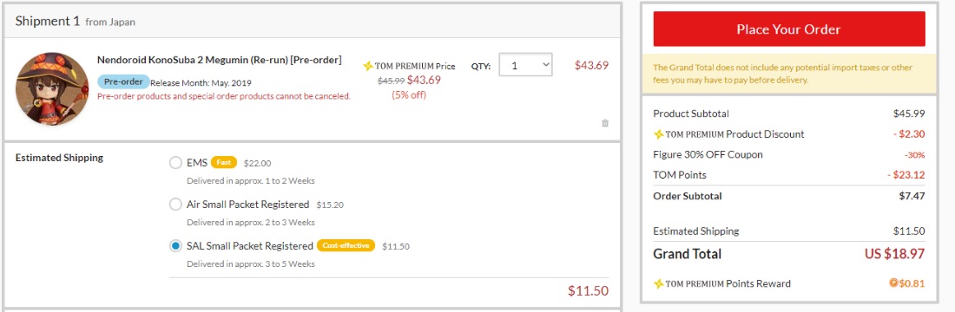Click the star icon next to Product Discount
This screenshot has height=312, width=955.
658,133
